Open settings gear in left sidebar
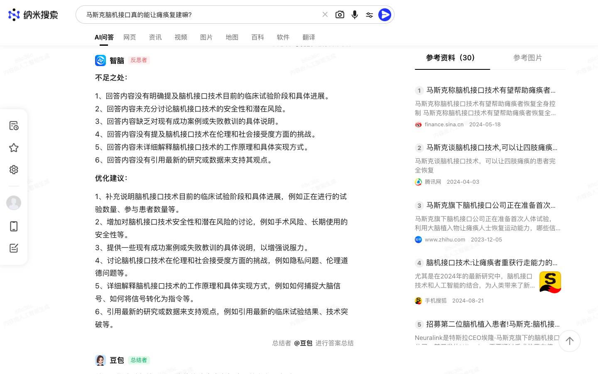Image resolution: width=598 pixels, height=374 pixels. click(14, 170)
